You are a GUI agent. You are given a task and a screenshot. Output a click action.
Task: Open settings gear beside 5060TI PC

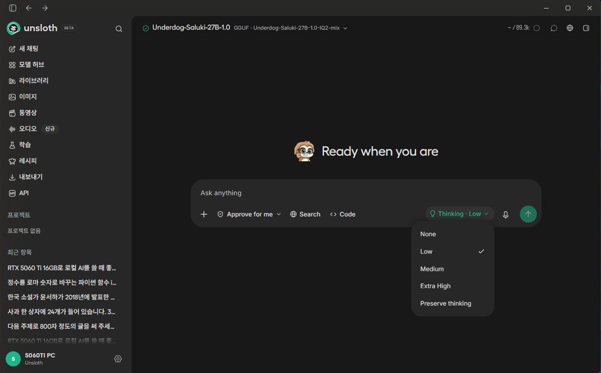(x=118, y=359)
